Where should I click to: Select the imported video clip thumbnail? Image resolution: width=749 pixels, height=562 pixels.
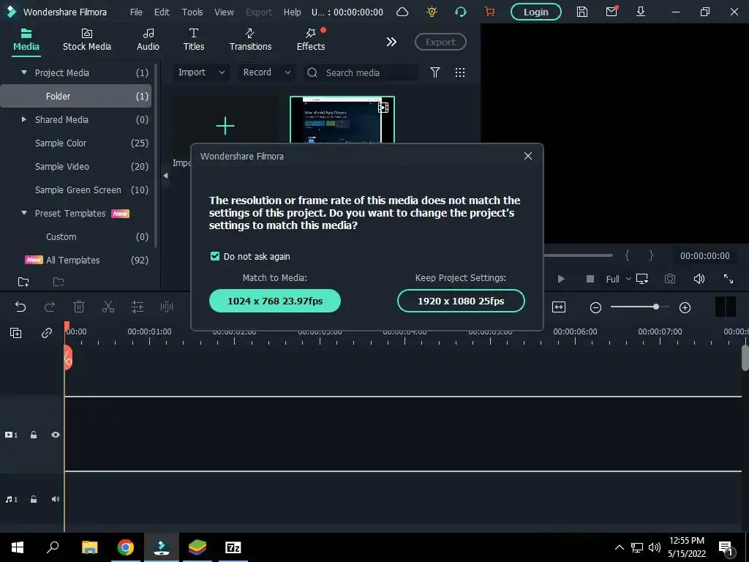[342, 119]
